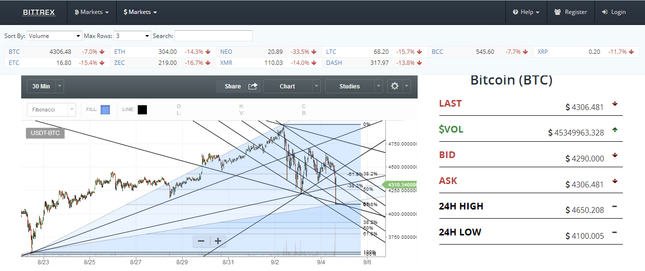Click the NEO row red down arrow
The width and height of the screenshot is (645, 271).
pos(314,52)
